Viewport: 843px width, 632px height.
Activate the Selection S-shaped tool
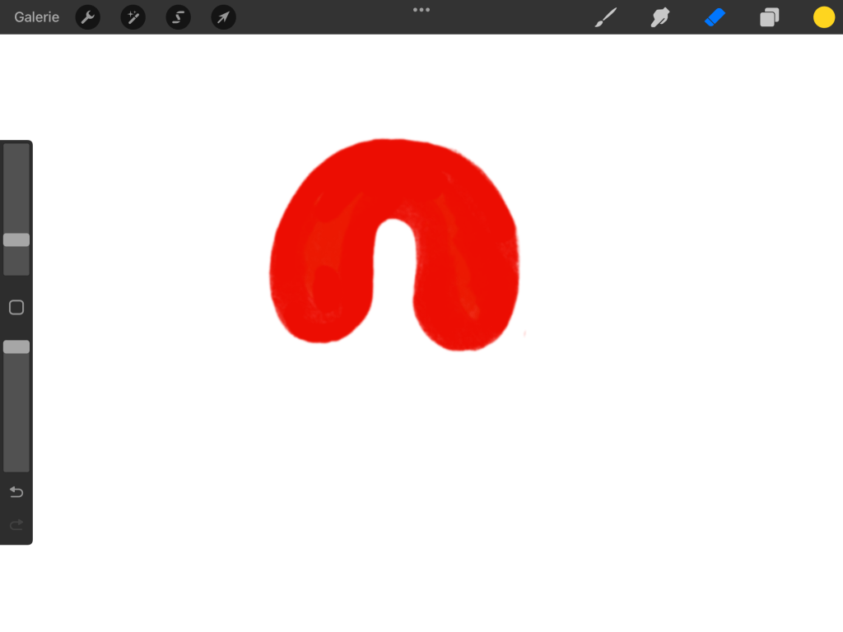[179, 17]
